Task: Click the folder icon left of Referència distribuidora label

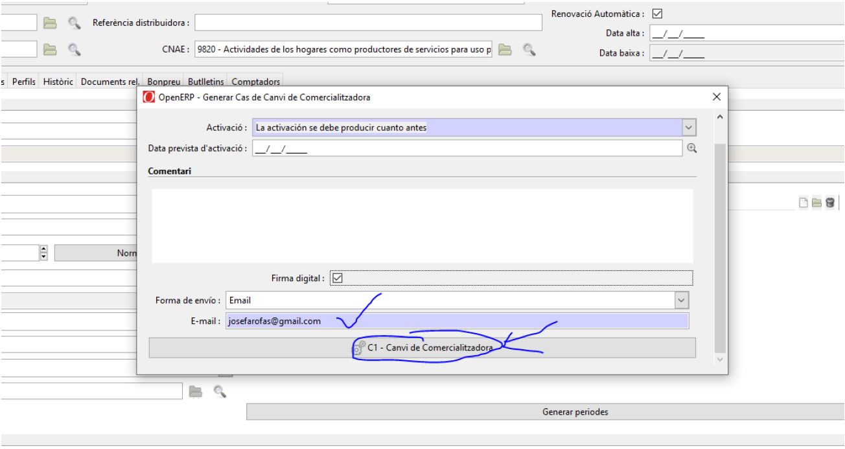Action: point(50,23)
